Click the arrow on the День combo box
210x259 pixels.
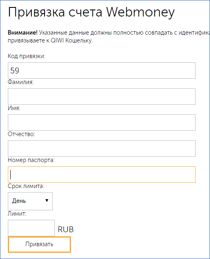point(47,200)
